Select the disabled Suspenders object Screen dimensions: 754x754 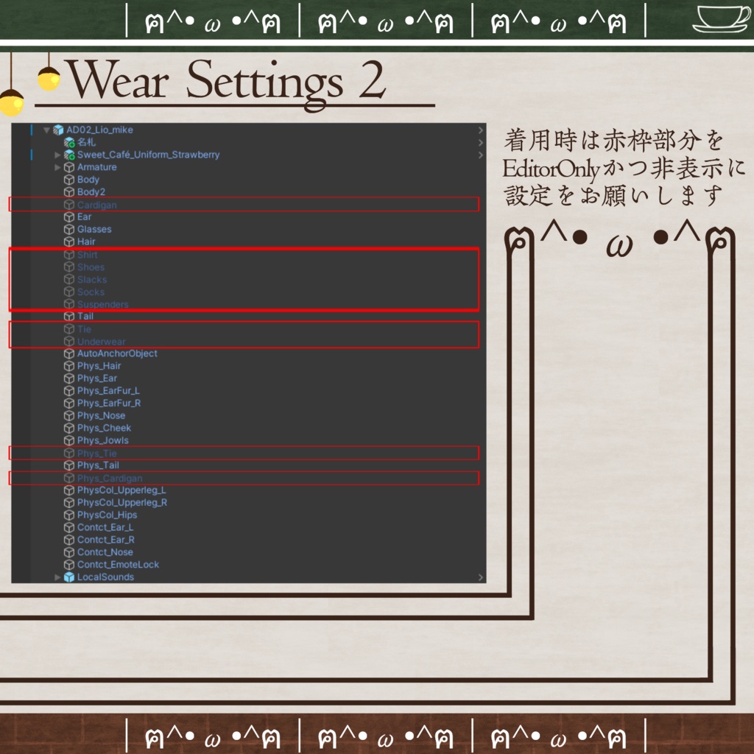point(102,304)
